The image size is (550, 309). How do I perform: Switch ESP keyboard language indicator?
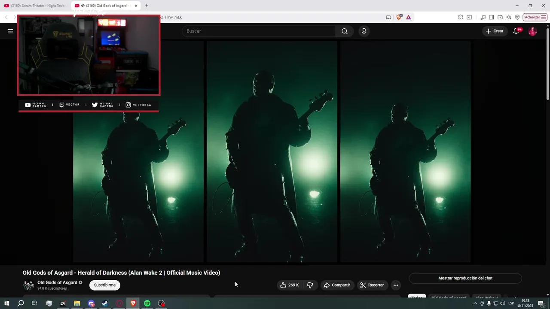pyautogui.click(x=511, y=303)
